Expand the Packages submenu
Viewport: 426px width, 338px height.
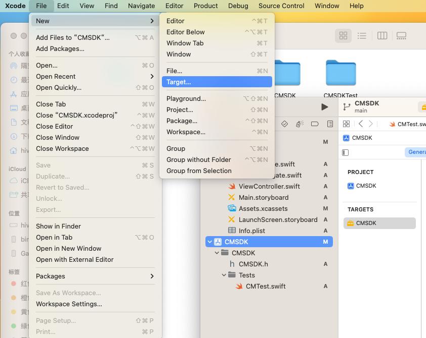click(x=95, y=276)
